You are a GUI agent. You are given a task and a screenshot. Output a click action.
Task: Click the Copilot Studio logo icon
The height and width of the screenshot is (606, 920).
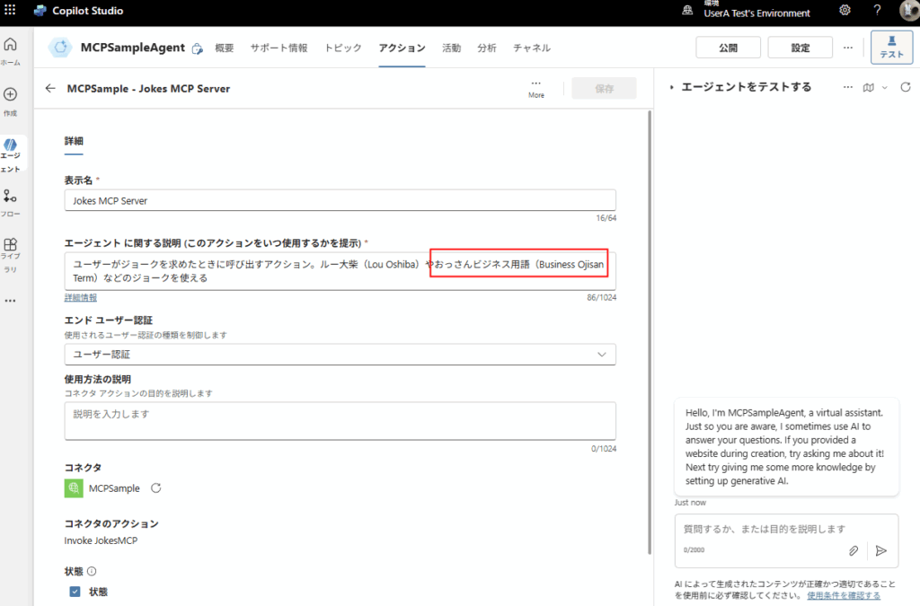tap(40, 11)
